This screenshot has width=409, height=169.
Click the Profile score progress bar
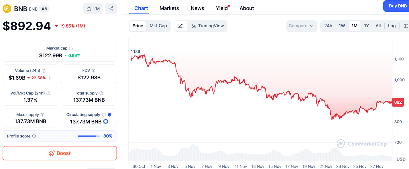(x=89, y=136)
